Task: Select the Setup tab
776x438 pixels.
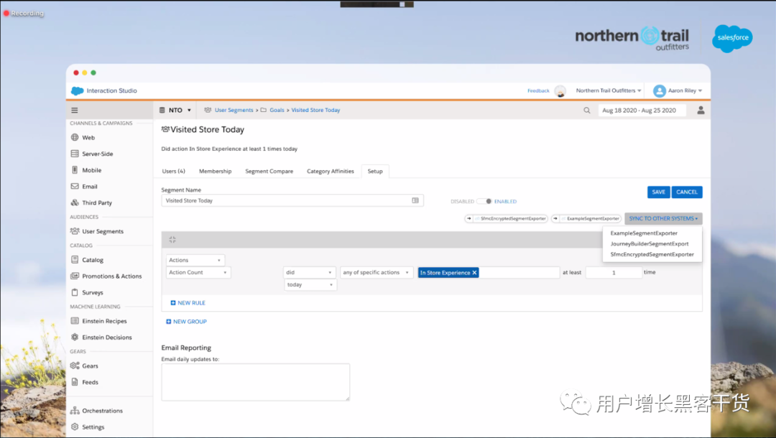Action: point(375,171)
